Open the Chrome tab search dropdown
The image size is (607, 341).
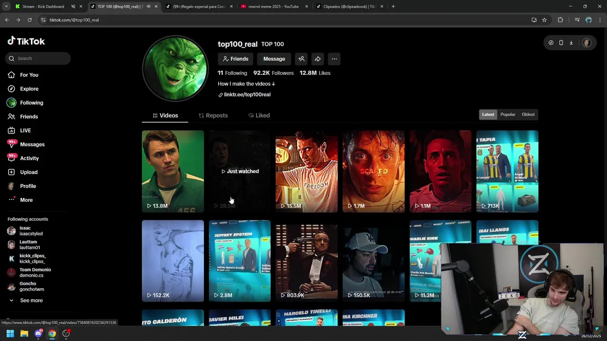coord(6,7)
